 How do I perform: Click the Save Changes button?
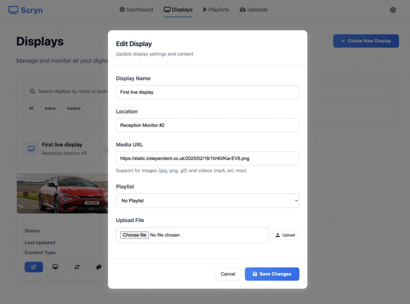coord(272,274)
